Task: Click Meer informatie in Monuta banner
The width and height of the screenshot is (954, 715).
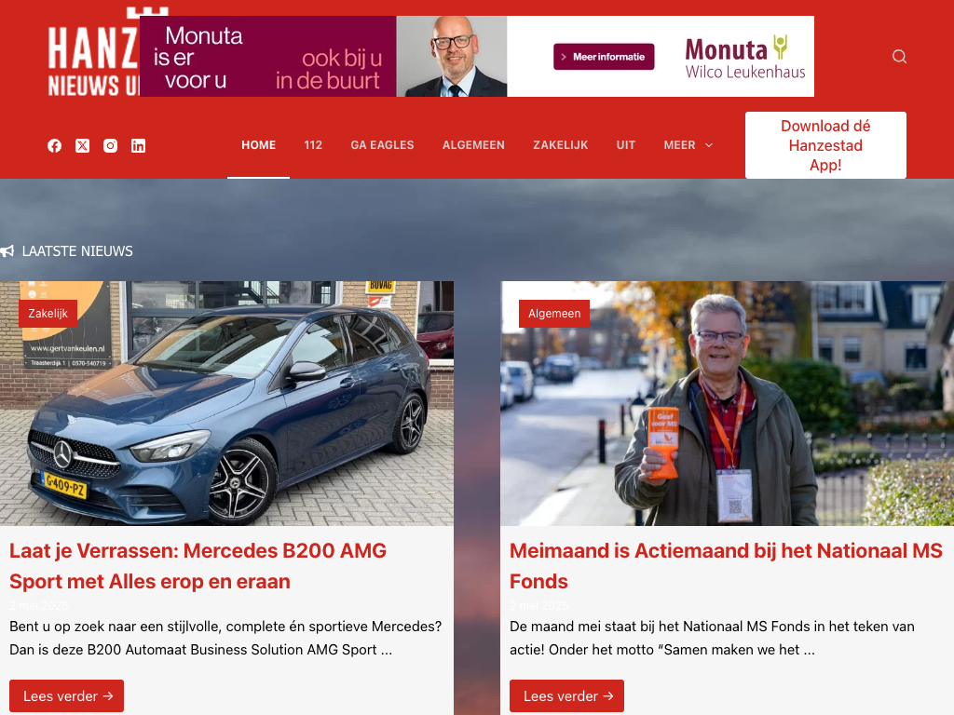Action: tap(604, 57)
